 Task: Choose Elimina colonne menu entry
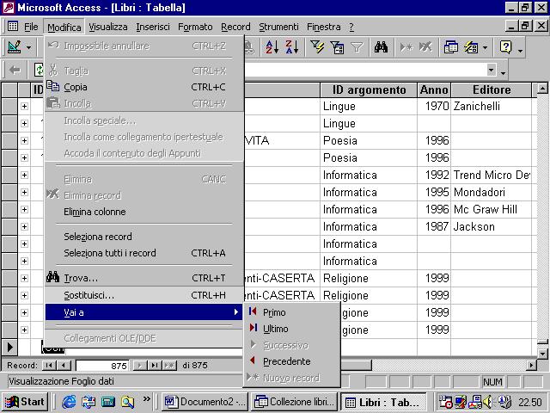(x=144, y=212)
